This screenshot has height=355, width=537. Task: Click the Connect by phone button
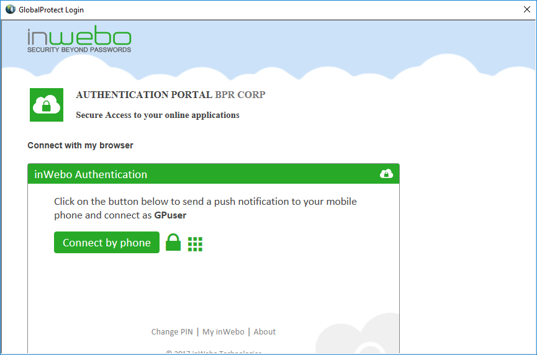106,243
